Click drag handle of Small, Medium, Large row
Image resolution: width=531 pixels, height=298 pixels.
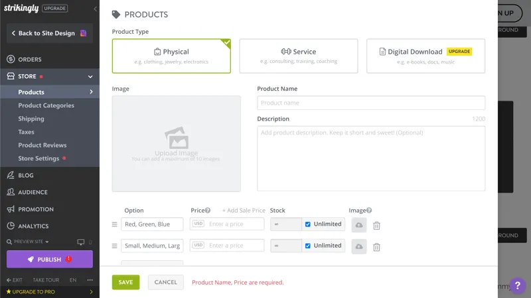114,246
